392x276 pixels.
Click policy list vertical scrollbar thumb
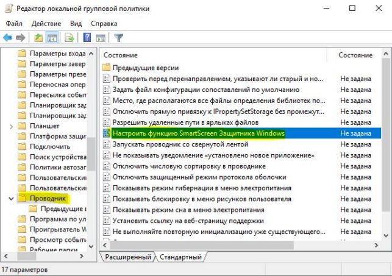pyautogui.click(x=386, y=135)
